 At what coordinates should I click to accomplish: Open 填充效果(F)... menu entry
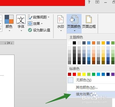91,94
